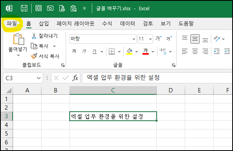Expand the orientation dropdown arrow
Viewport: 233px width, 151px height.
223,39
